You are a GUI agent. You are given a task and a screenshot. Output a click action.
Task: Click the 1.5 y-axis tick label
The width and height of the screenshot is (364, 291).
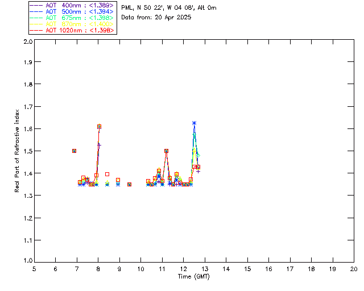pyautogui.click(x=28, y=151)
